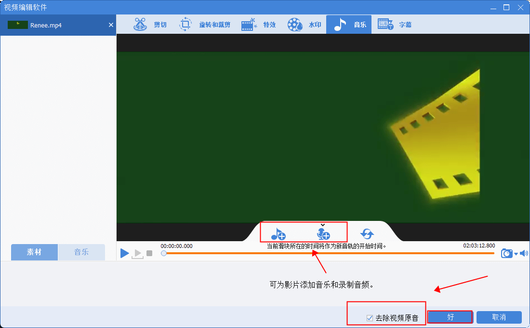530x328 pixels.
Task: Select the Renee.mp4 file entry
Action: [x=58, y=25]
